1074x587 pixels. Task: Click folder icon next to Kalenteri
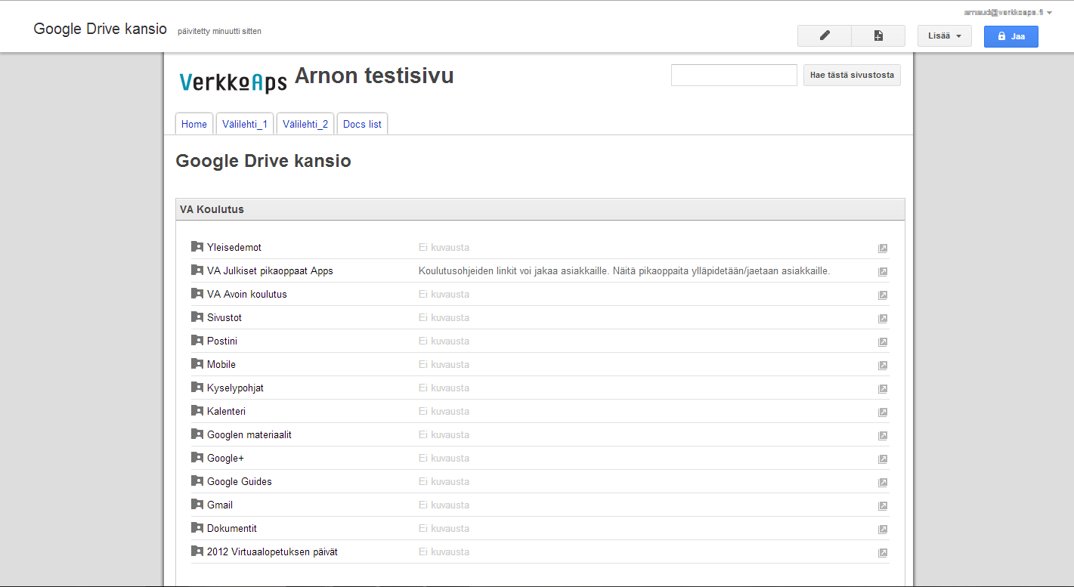197,411
